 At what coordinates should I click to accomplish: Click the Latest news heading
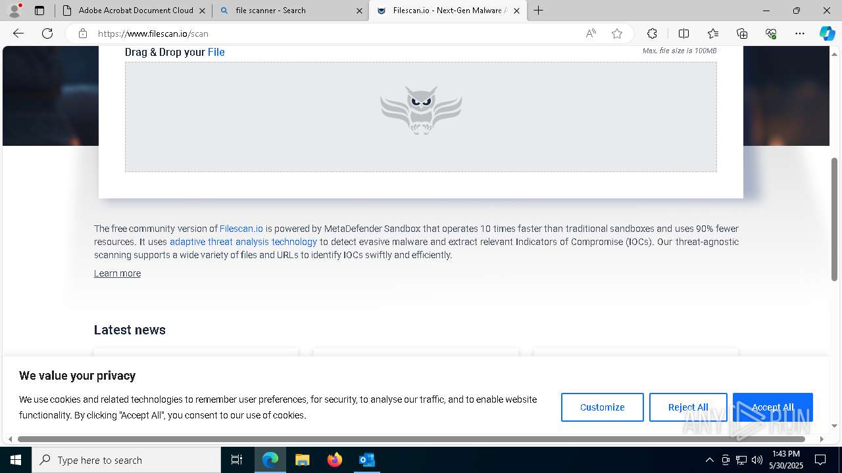point(130,330)
